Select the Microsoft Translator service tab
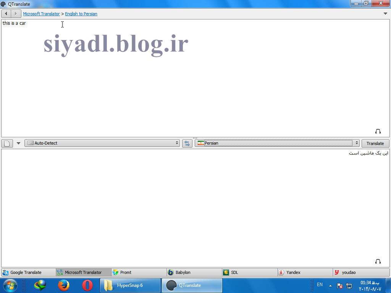Screen dimensions: 391x293 click(84, 272)
